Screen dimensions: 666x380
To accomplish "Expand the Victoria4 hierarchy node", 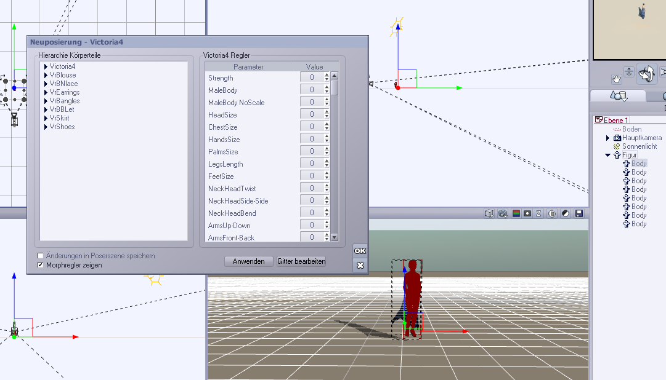I will point(46,66).
